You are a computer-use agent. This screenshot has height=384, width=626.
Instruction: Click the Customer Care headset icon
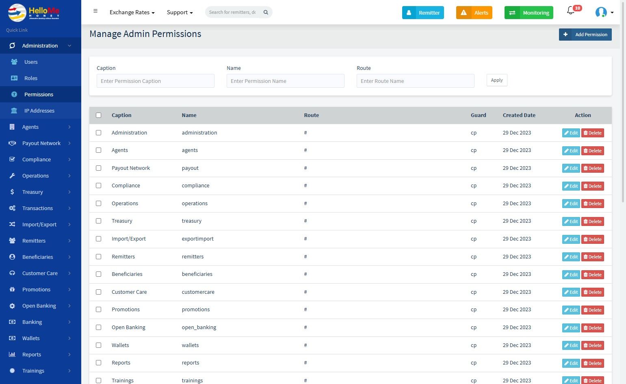12,273
